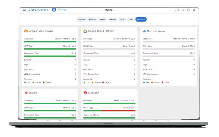The height and width of the screenshot is (137, 219).
Task: Click Google Cloud Host VPCs label
Action: click(x=88, y=70)
